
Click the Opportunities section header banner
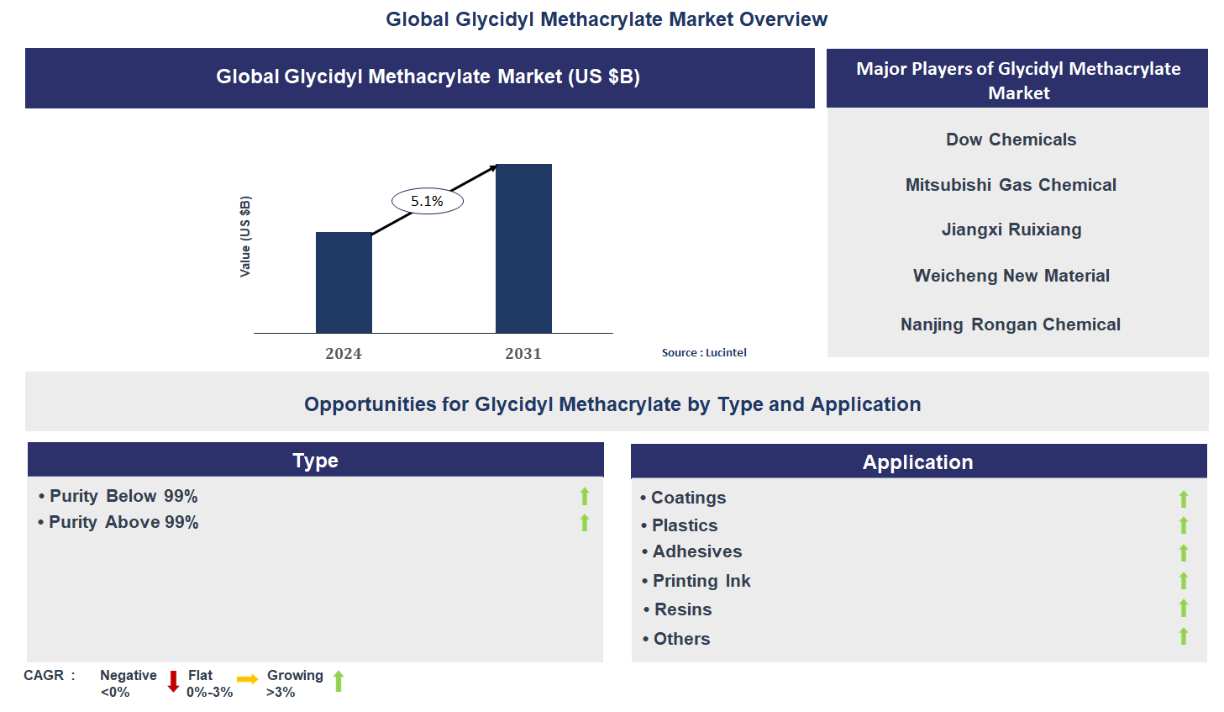[x=612, y=404]
